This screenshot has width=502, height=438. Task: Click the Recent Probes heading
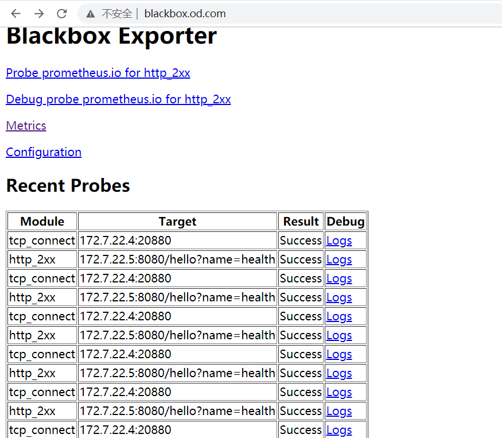68,186
